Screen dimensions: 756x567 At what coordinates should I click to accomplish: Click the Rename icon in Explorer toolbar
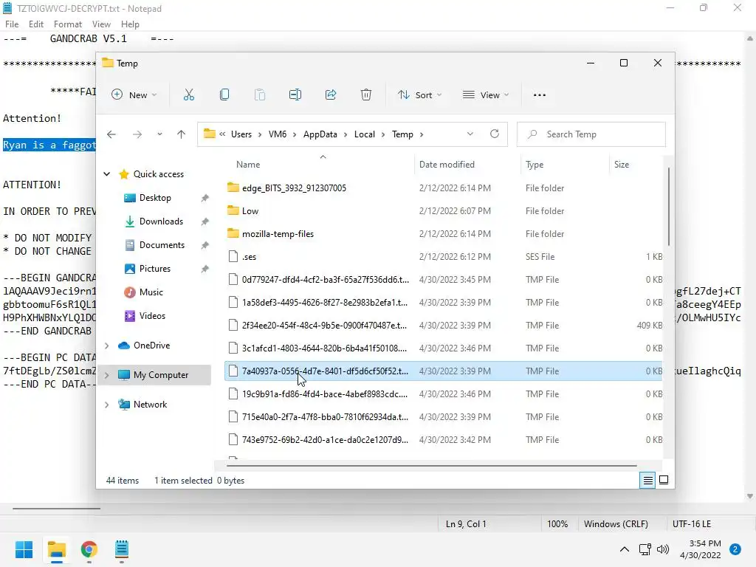click(x=295, y=95)
